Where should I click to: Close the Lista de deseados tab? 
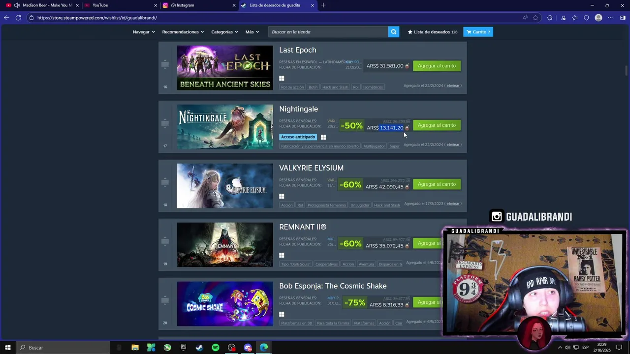(x=313, y=5)
